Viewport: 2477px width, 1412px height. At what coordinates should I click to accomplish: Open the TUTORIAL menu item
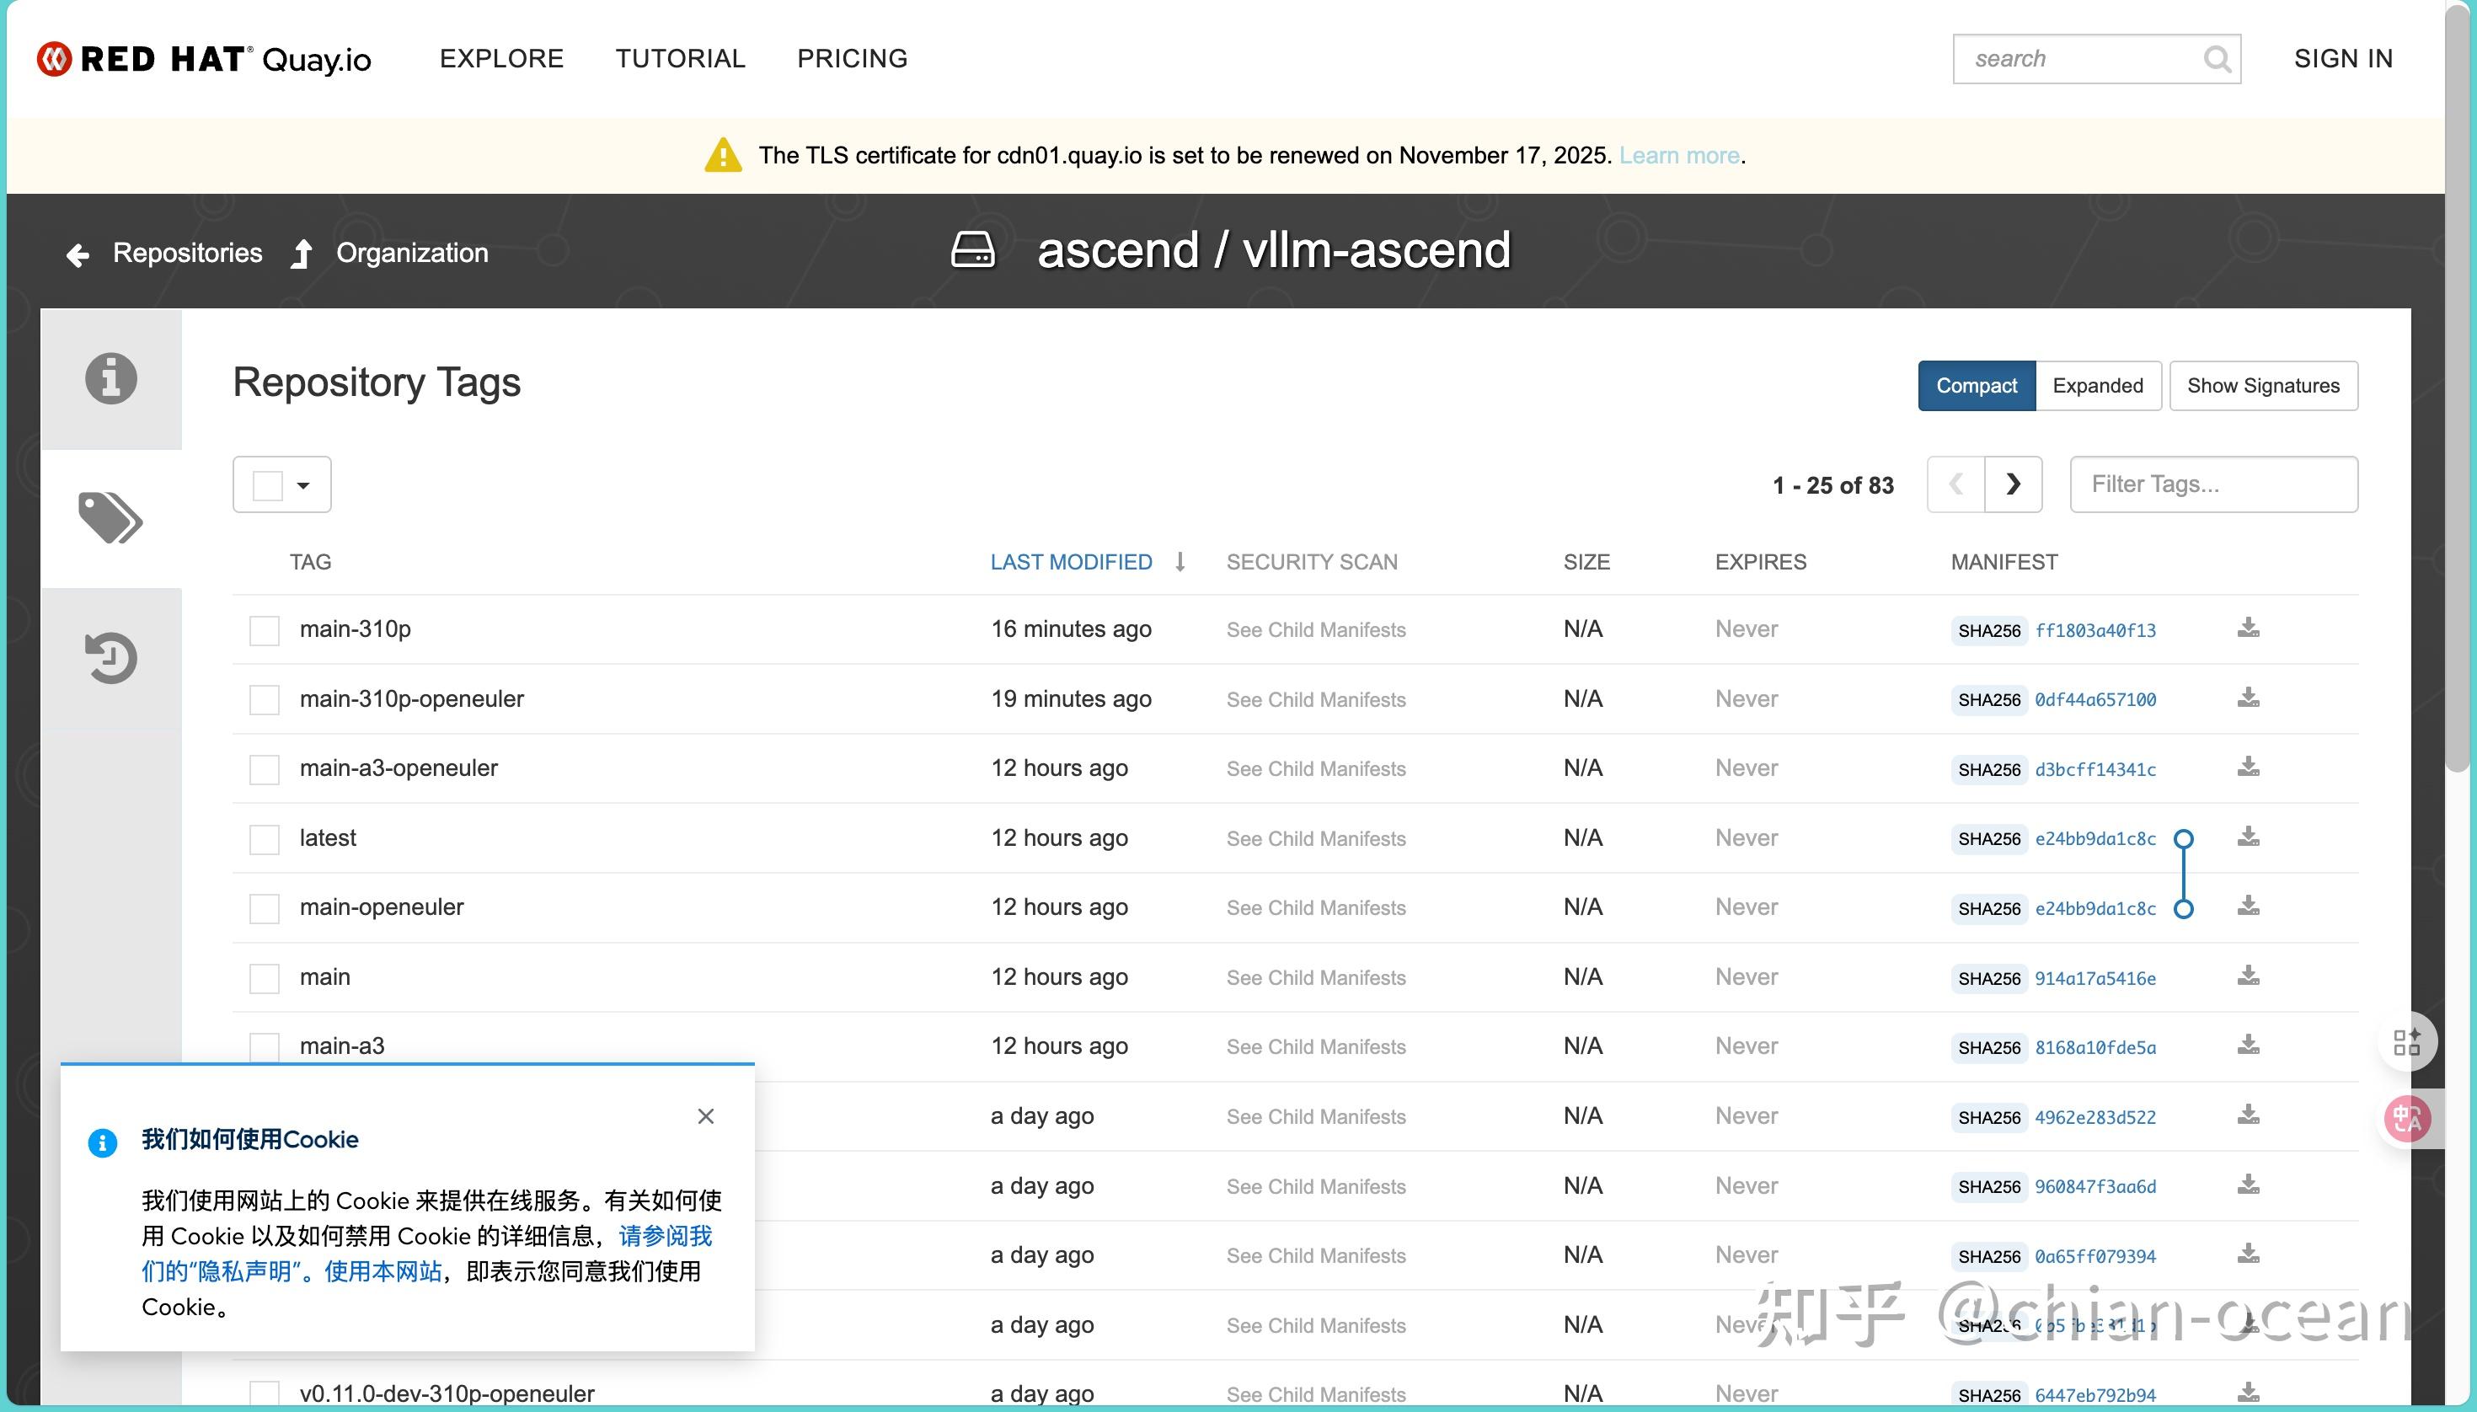tap(680, 58)
